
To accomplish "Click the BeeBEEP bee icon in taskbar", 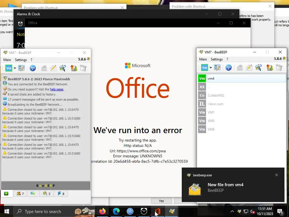I will [172, 211].
